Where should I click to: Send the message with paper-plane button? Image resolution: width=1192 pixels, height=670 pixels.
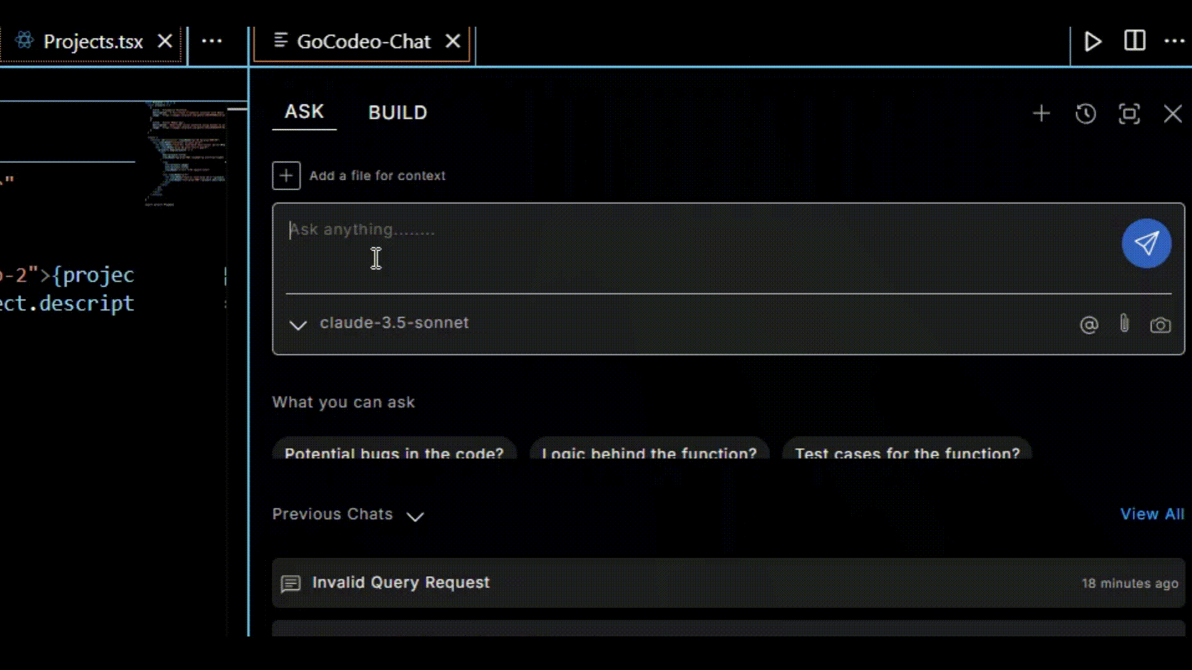(x=1146, y=243)
